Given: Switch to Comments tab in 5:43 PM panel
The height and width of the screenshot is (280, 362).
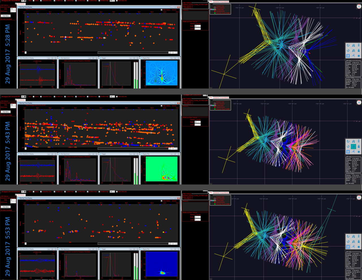Looking at the screenshot, I should [216, 97].
